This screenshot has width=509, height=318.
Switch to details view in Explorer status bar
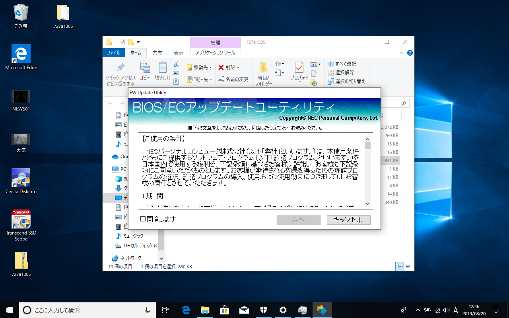[x=400, y=266]
